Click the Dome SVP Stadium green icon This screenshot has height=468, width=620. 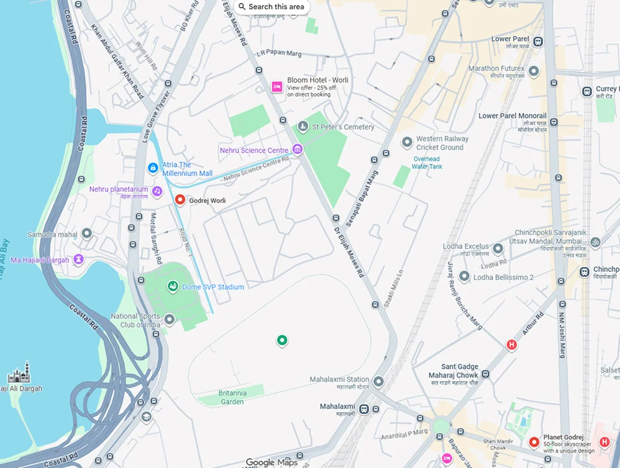(x=173, y=286)
